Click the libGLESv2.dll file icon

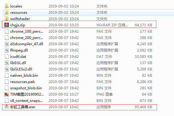point(7,69)
